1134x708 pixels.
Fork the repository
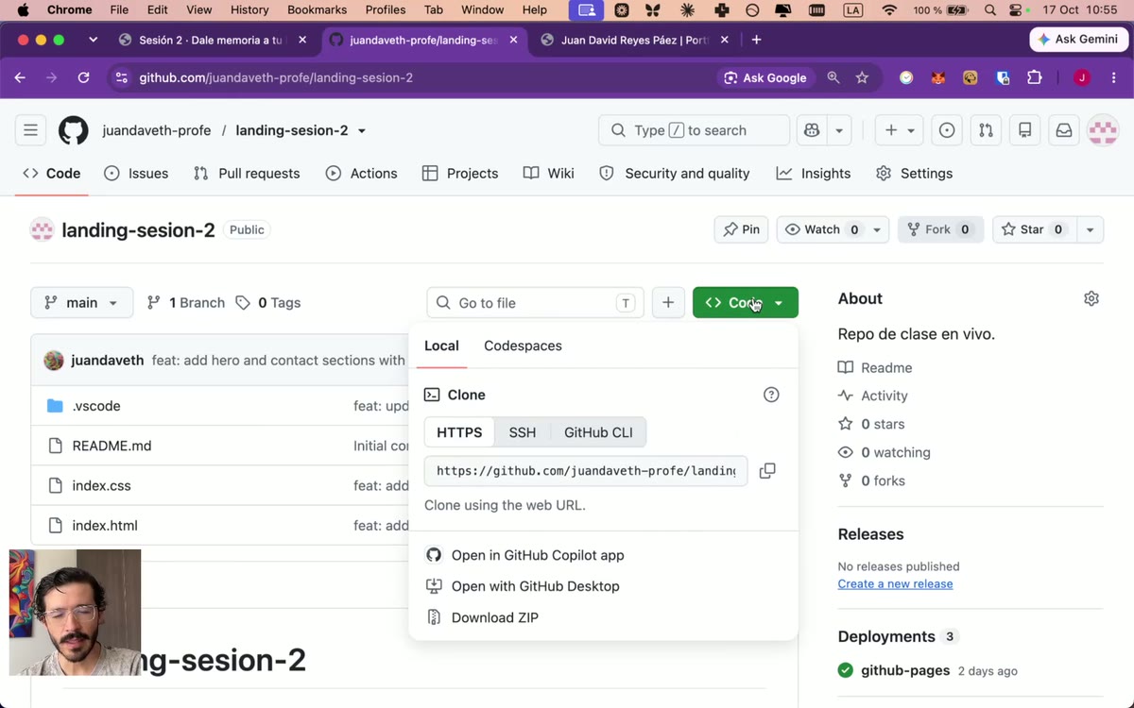939,229
